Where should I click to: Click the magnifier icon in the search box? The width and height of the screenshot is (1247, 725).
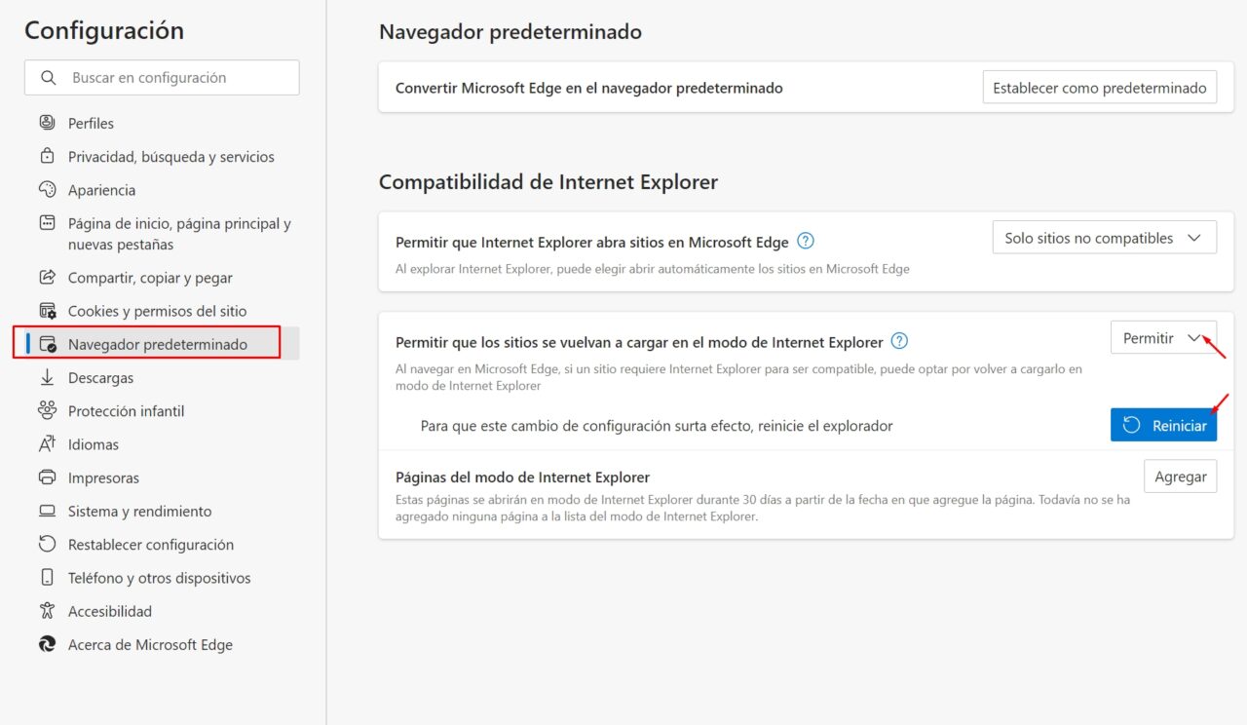(x=49, y=77)
